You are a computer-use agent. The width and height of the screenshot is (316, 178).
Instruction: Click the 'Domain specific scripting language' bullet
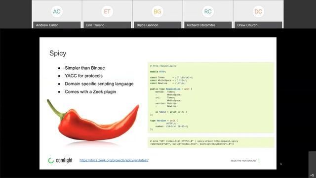[x=99, y=84]
